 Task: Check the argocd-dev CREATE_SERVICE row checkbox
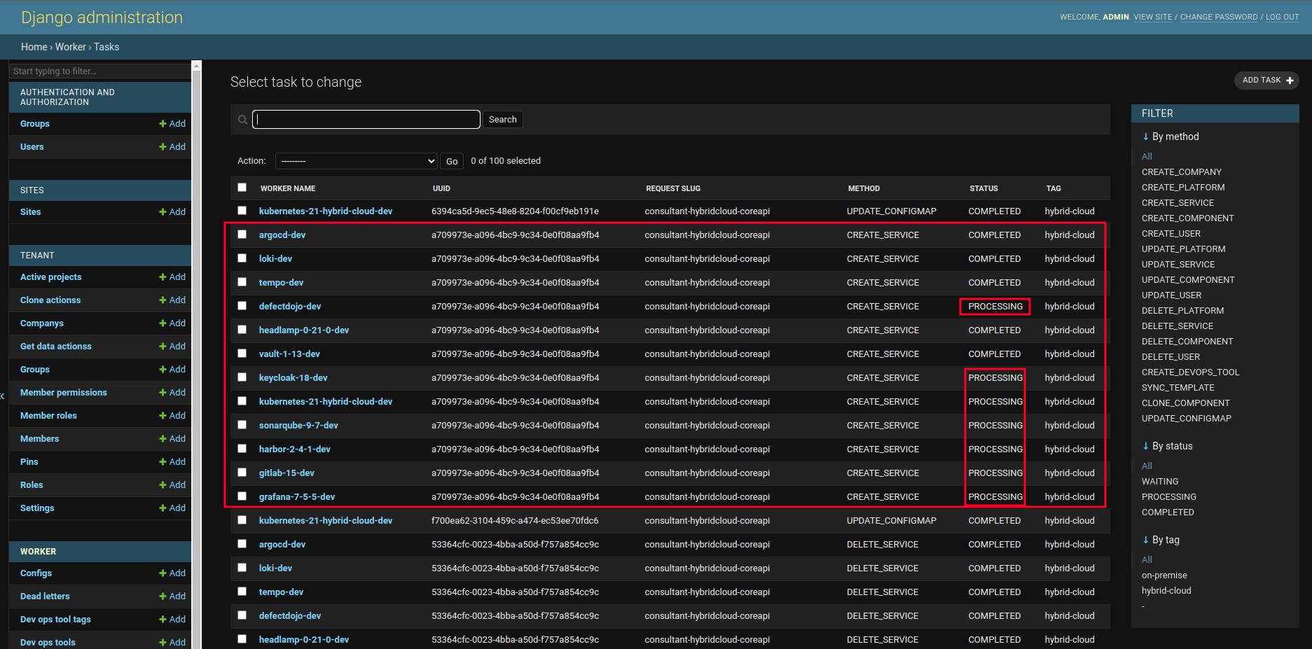point(242,235)
